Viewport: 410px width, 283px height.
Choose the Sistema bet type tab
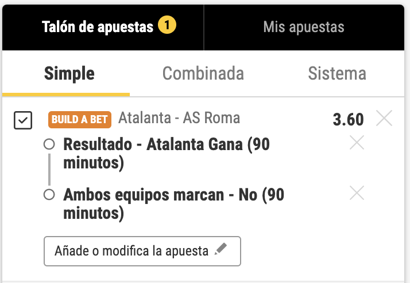click(x=336, y=73)
